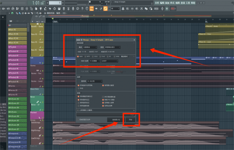This screenshot has height=150, width=234.
Task: Collapse the 项目类型 section arrow
Action: (134, 43)
